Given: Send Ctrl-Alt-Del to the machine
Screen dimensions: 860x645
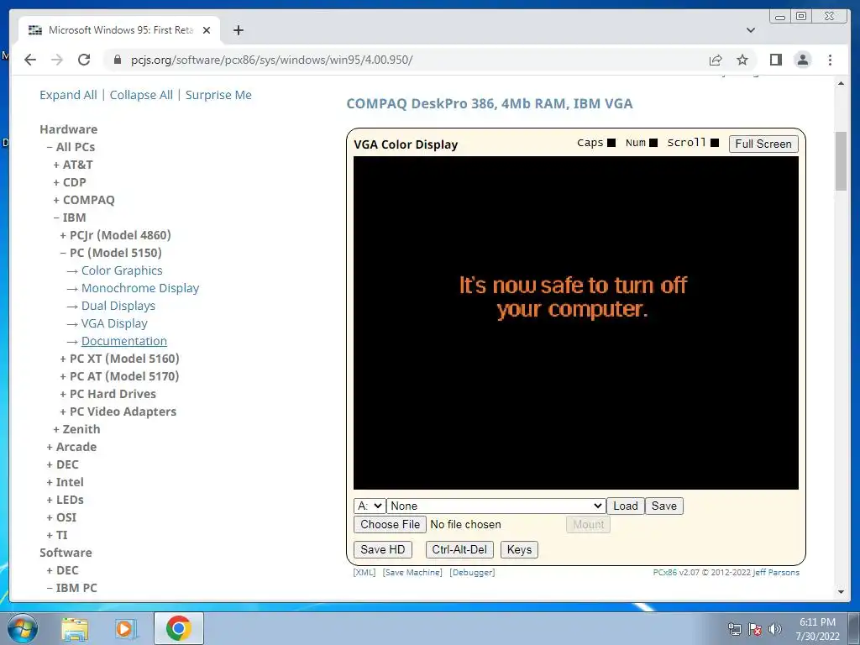Looking at the screenshot, I should click(x=459, y=549).
